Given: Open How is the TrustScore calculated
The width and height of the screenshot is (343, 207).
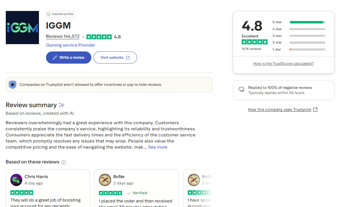Looking at the screenshot, I should pos(283,64).
